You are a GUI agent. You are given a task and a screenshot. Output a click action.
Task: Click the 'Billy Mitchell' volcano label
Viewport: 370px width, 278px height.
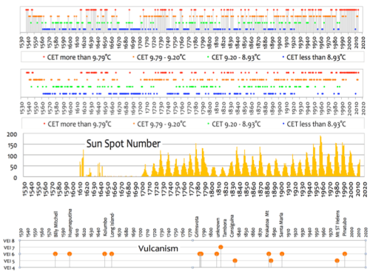click(x=55, y=224)
